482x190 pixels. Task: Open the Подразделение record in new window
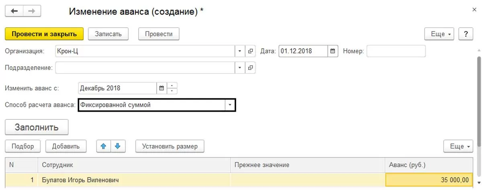coord(250,68)
